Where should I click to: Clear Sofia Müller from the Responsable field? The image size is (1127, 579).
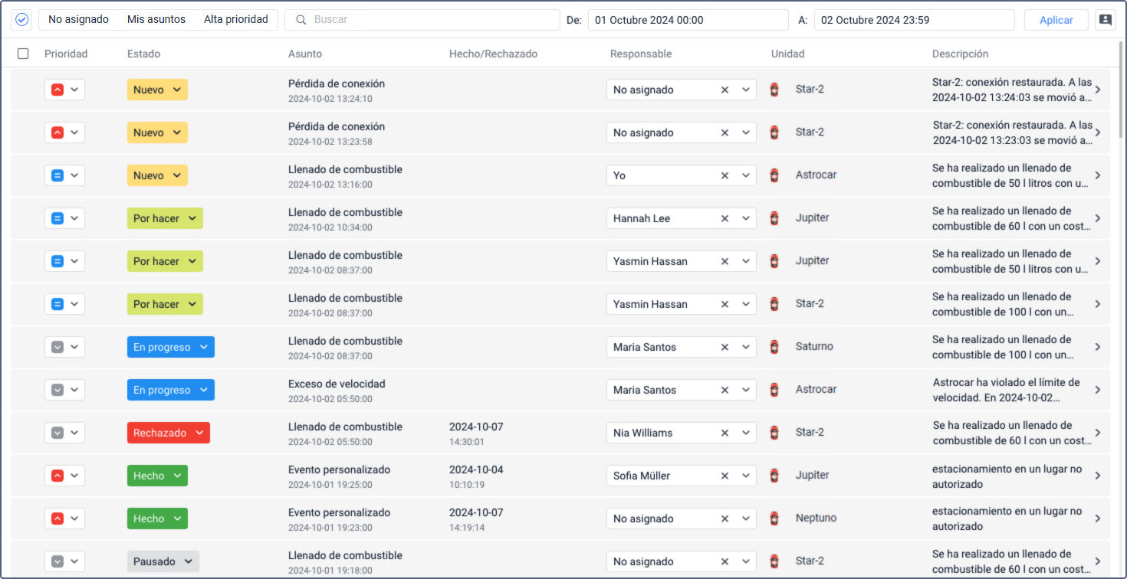[724, 476]
